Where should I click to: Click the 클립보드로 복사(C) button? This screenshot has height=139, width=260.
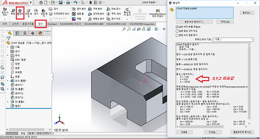[x=242, y=132]
